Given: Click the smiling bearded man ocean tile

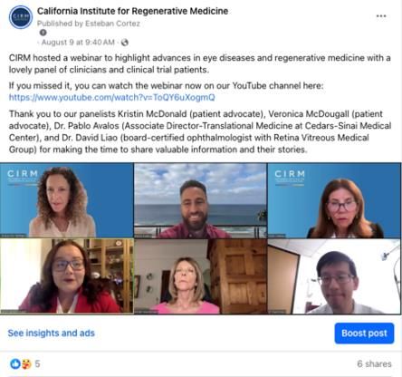Looking at the screenshot, I should (200, 200).
